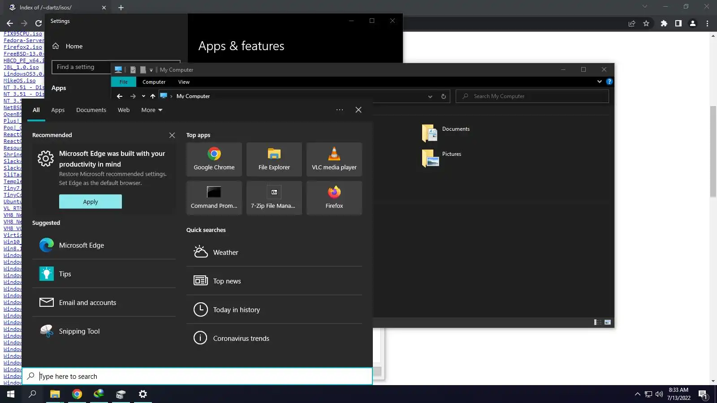Viewport: 717px width, 403px height.
Task: Click the Type here to search box
Action: [197, 376]
